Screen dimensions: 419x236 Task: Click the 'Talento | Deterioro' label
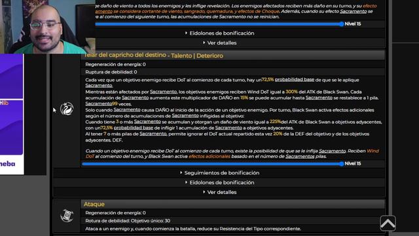tap(197, 56)
